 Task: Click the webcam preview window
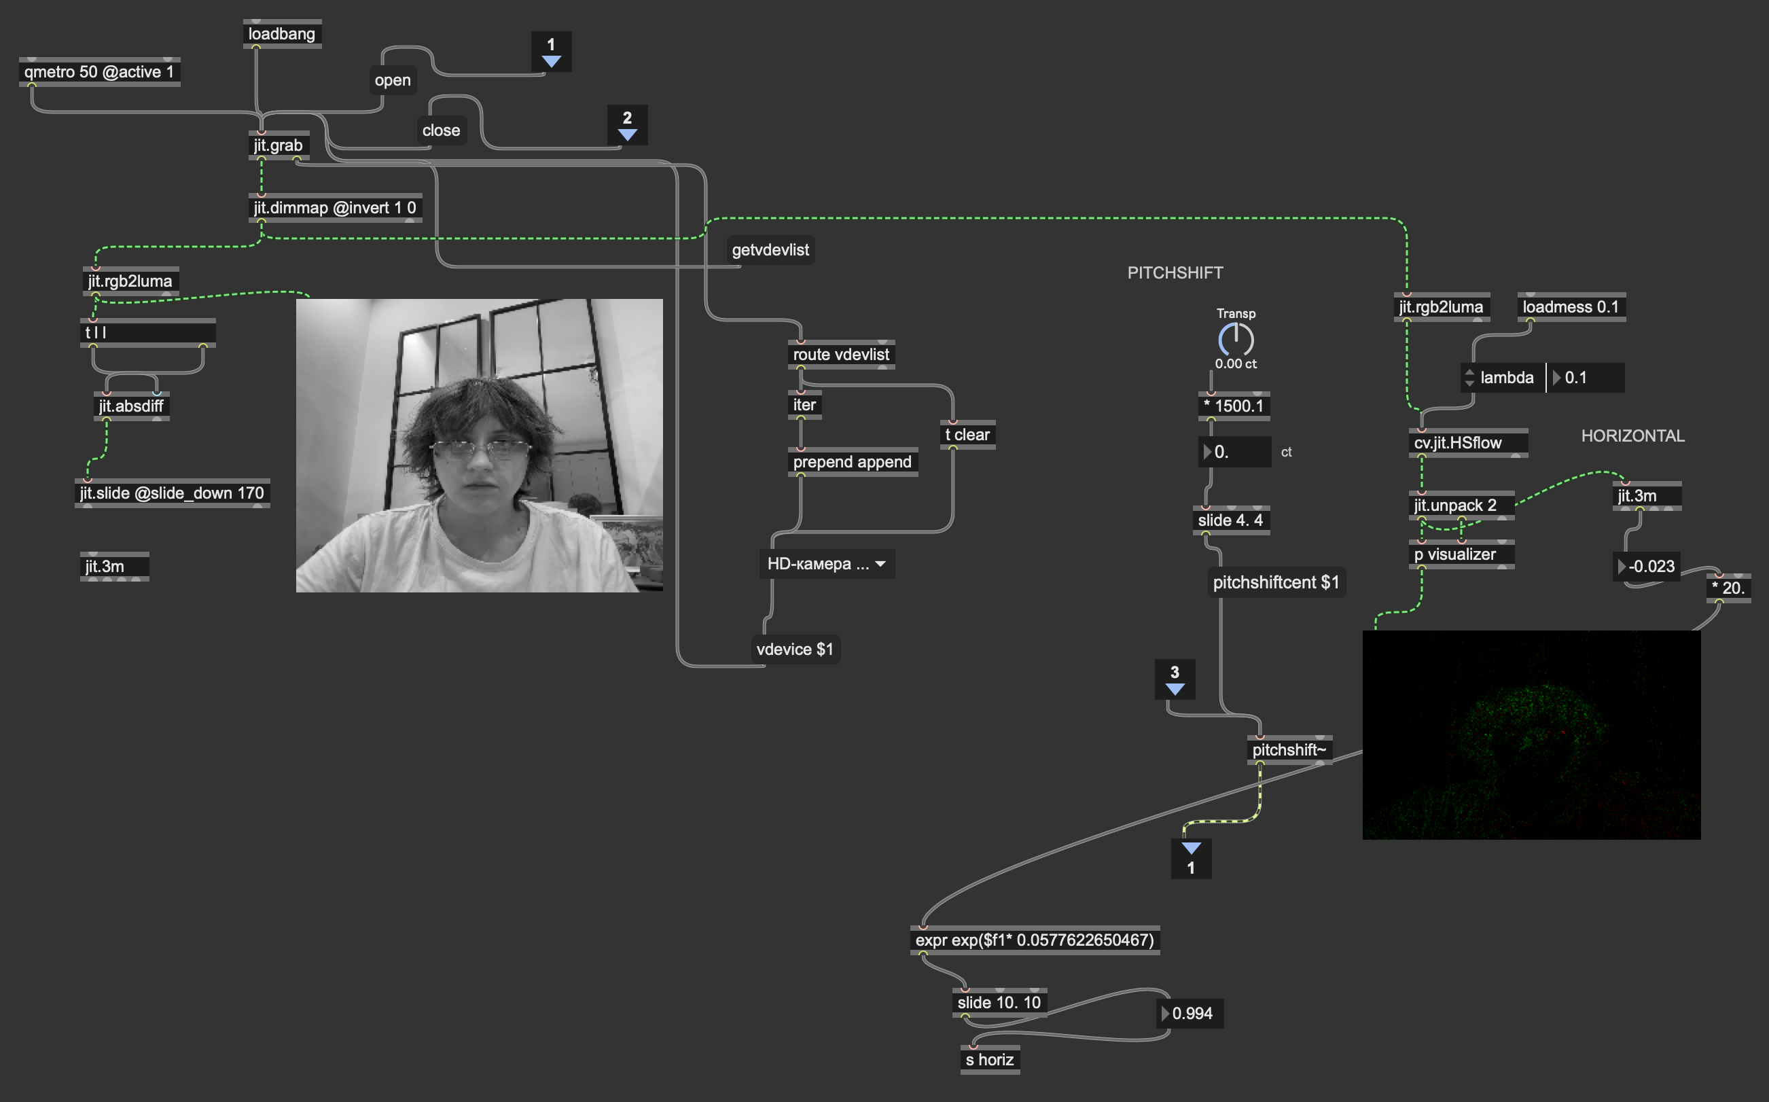click(480, 445)
